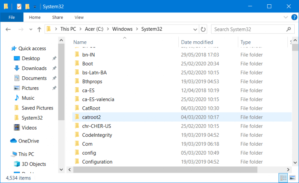Select the ca-ES-valencia folder
Viewport: 299px width, 183px height.
point(98,99)
